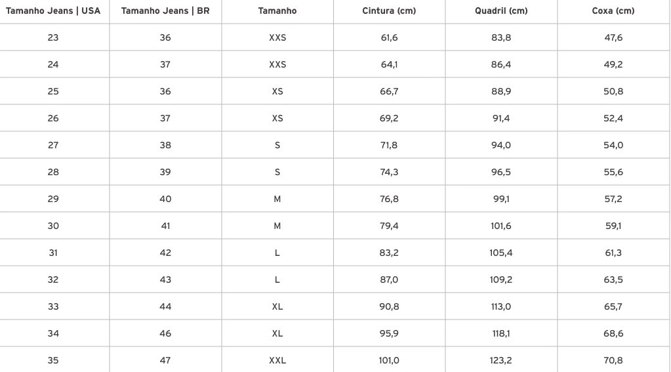This screenshot has height=372, width=671.
Task: Click USA jeans size 35 cell
Action: coord(53,360)
